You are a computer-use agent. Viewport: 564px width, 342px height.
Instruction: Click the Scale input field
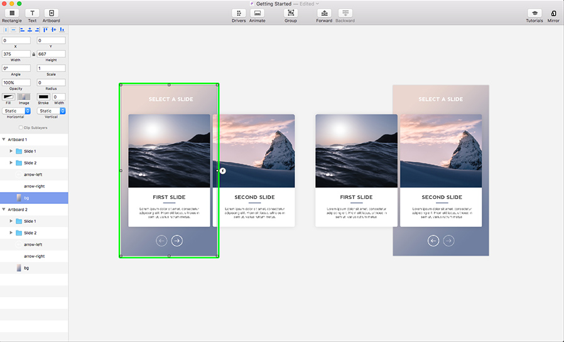click(51, 68)
